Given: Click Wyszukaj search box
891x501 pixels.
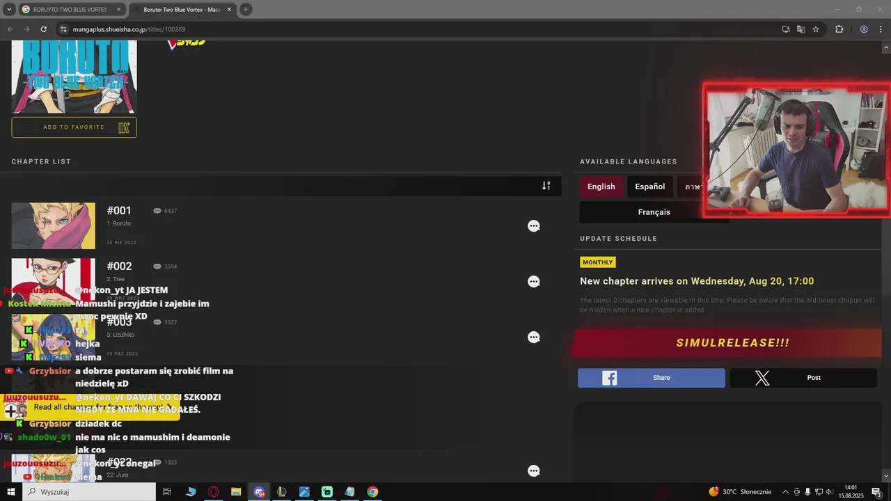Looking at the screenshot, I should coord(89,492).
